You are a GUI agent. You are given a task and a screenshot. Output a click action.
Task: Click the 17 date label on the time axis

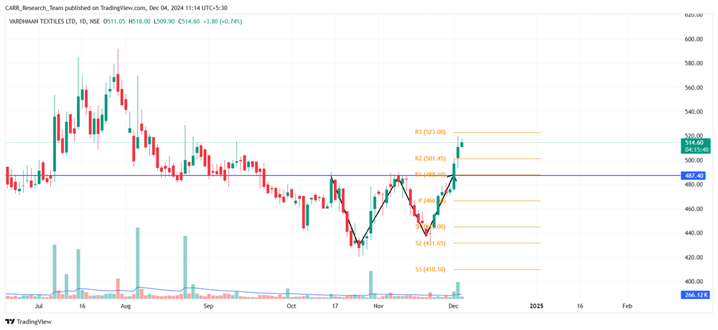(x=335, y=305)
